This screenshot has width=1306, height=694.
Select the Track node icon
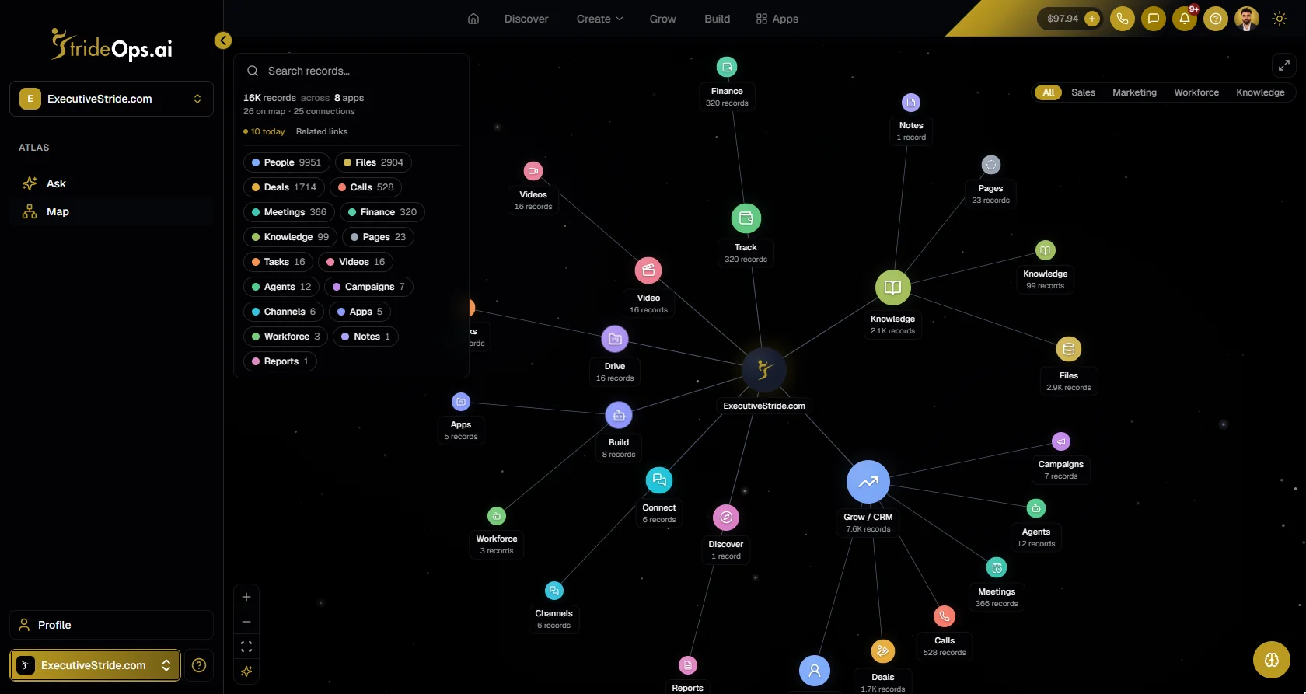click(746, 218)
